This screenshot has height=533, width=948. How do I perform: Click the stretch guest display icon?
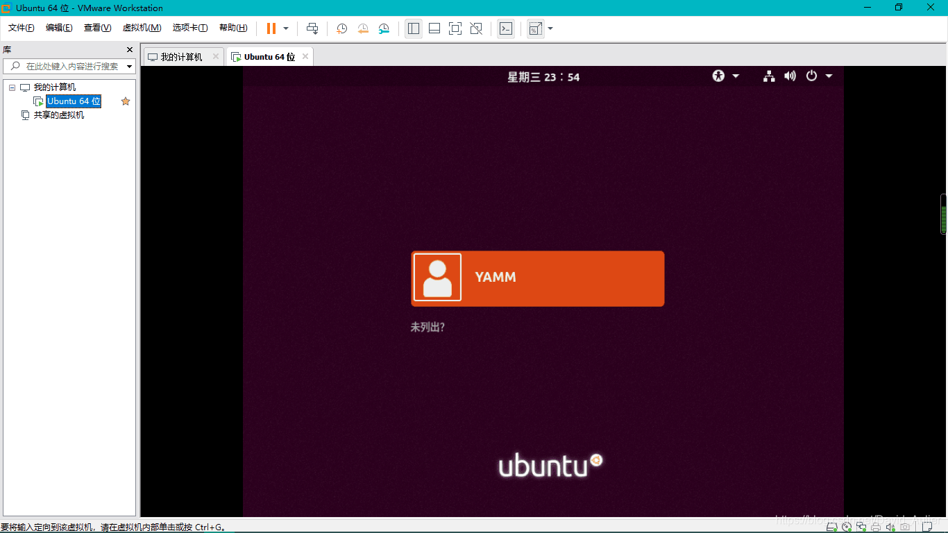535,28
